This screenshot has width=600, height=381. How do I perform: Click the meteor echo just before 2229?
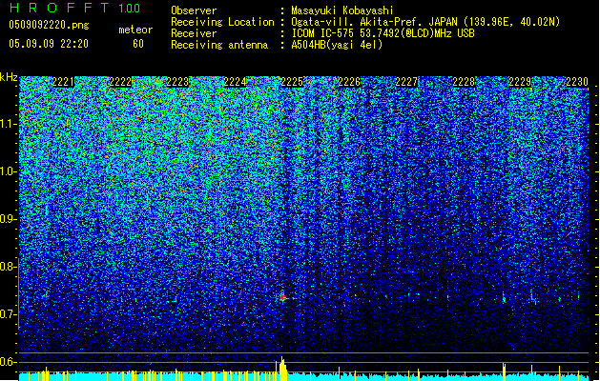(504, 298)
